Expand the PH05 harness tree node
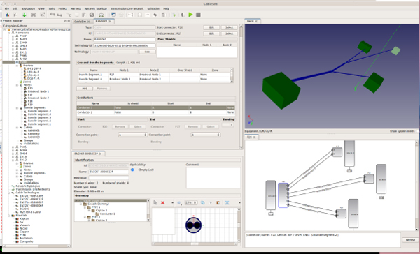The width and height of the screenshot is (420, 254). [13, 147]
